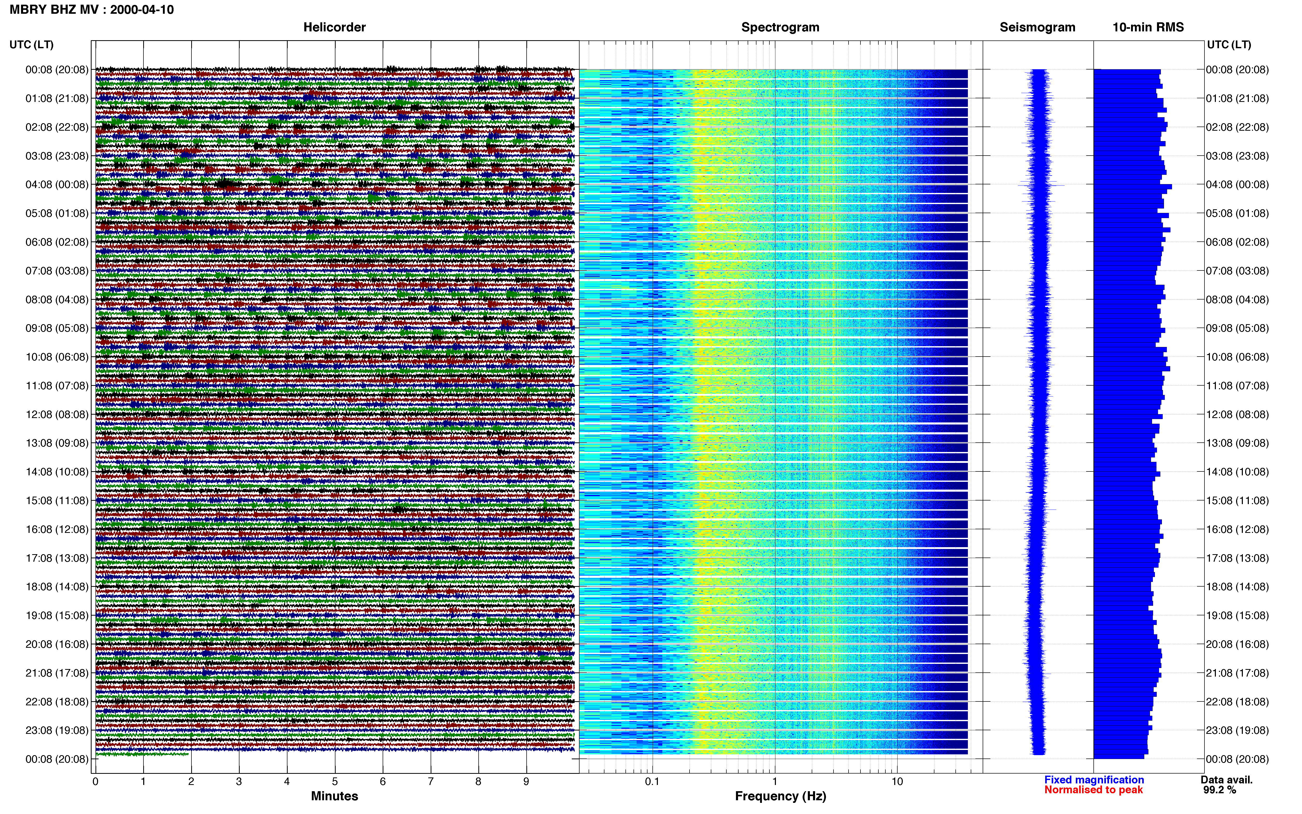Click the 'Spectrogram' panel heading

(780, 27)
